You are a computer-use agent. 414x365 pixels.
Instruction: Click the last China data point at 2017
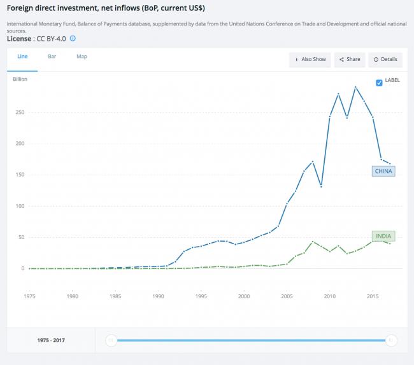click(390, 163)
